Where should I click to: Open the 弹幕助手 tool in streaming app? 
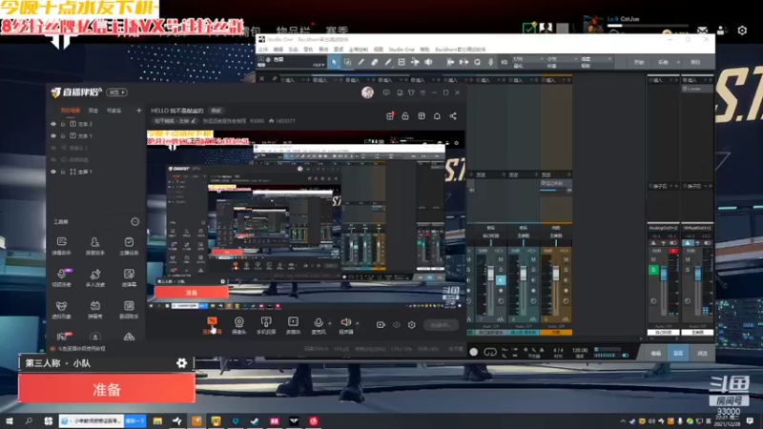click(61, 246)
